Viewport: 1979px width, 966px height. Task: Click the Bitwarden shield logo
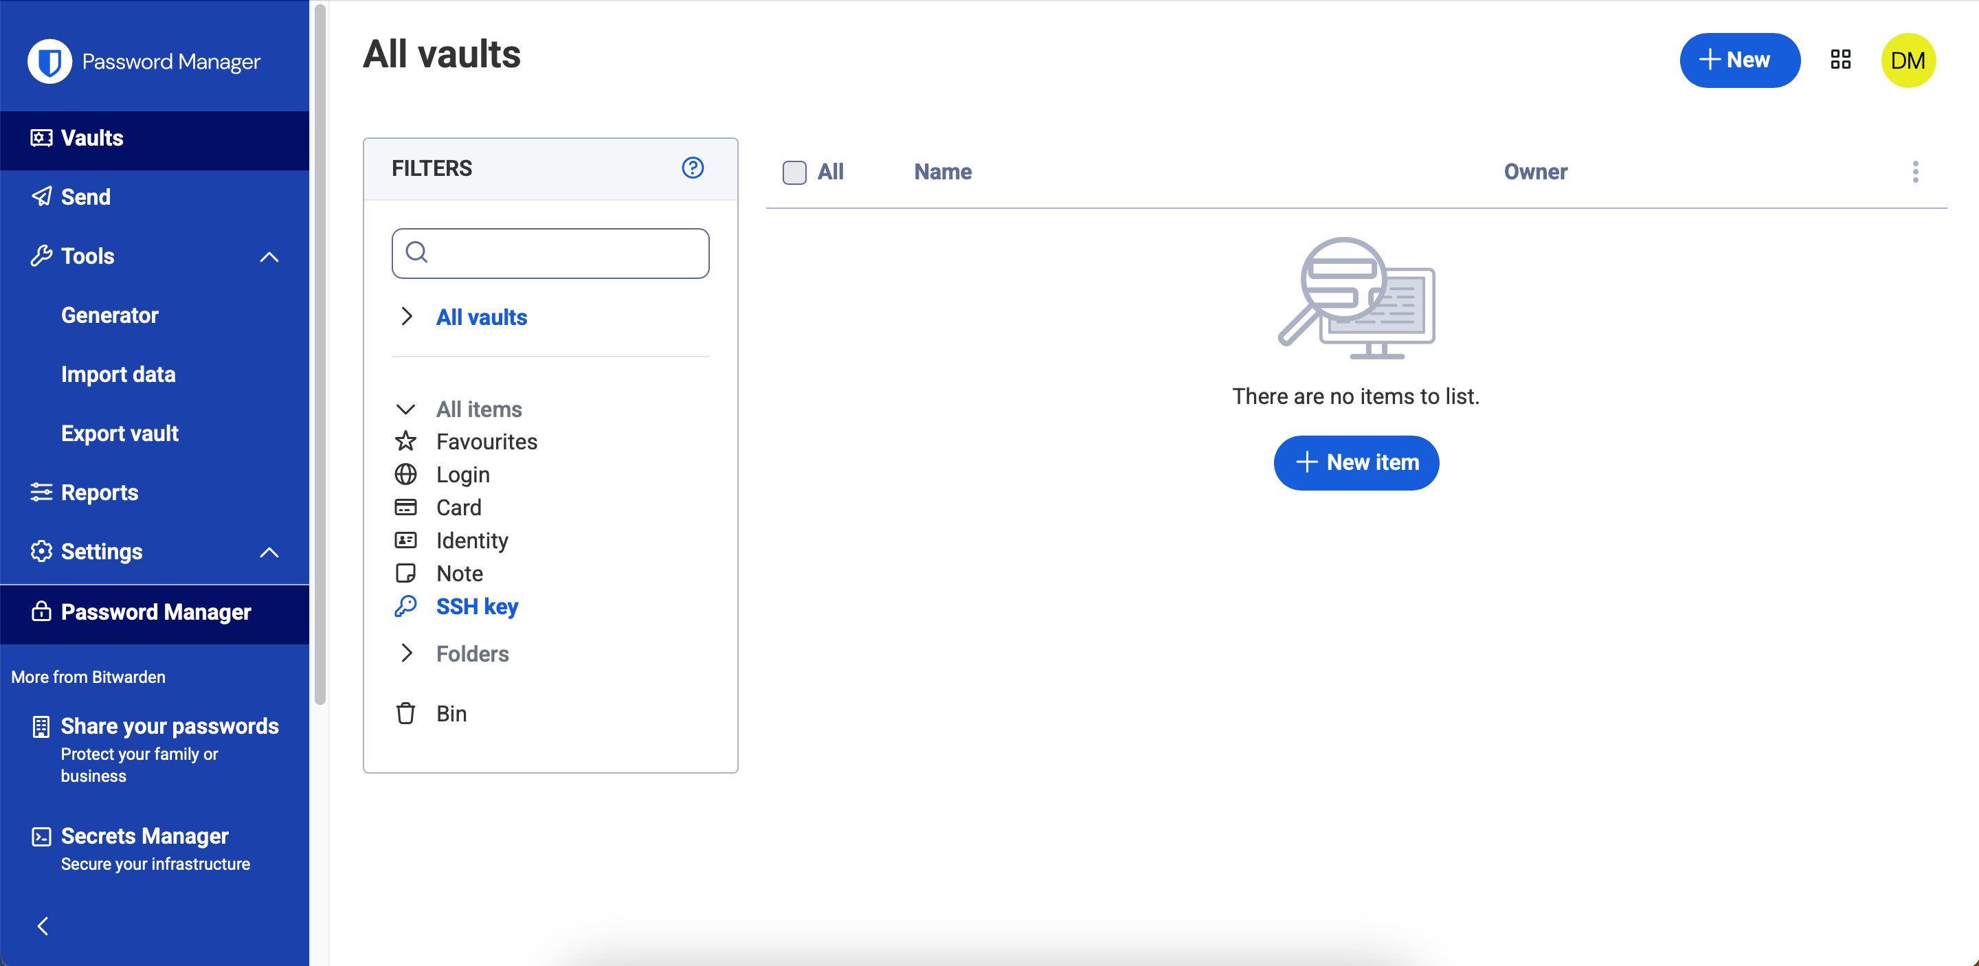pyautogui.click(x=50, y=61)
